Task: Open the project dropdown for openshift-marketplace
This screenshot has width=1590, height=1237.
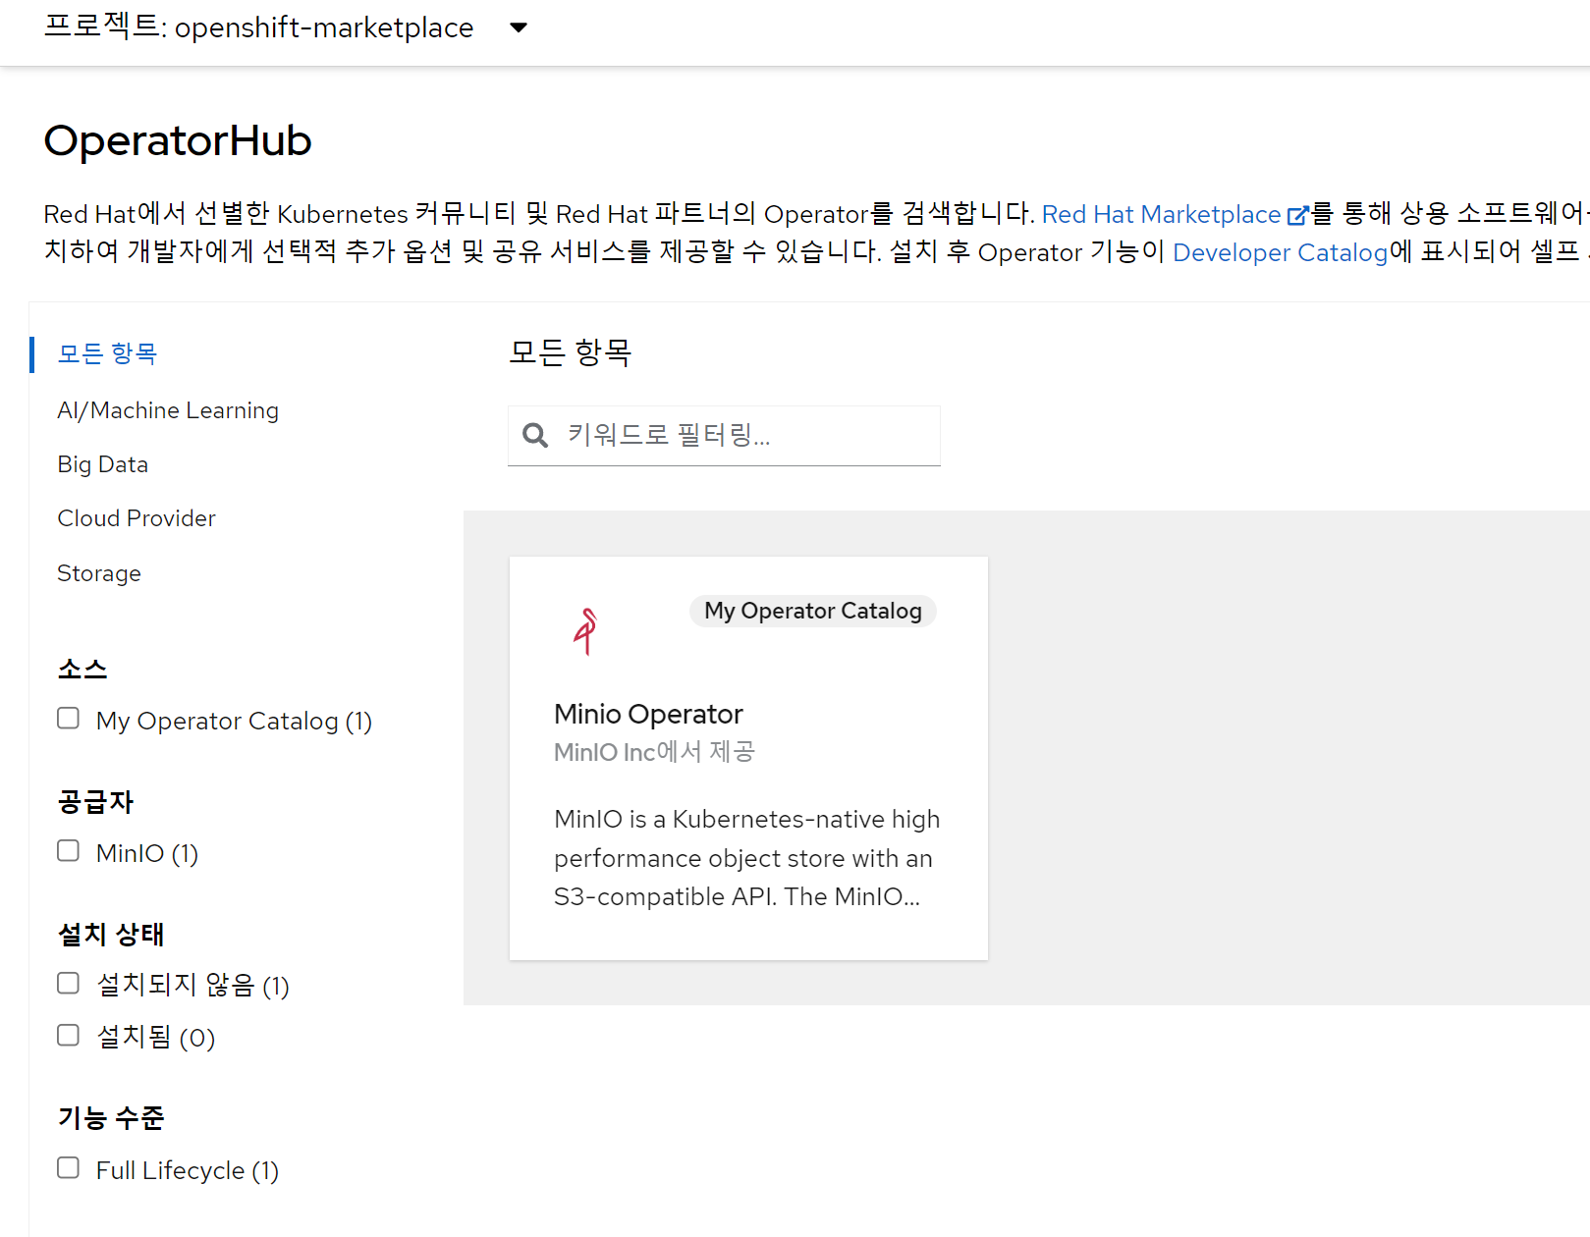Action: point(286,27)
